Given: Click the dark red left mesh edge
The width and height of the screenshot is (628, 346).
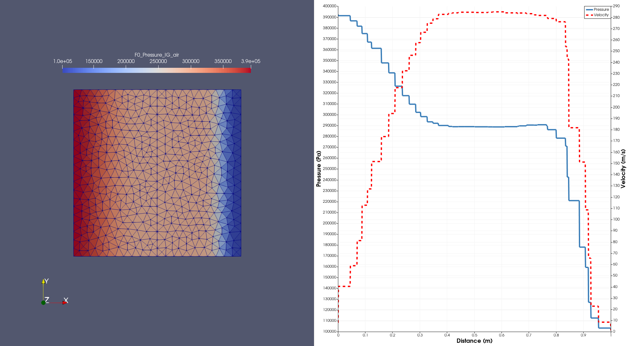Looking at the screenshot, I should (x=76, y=172).
